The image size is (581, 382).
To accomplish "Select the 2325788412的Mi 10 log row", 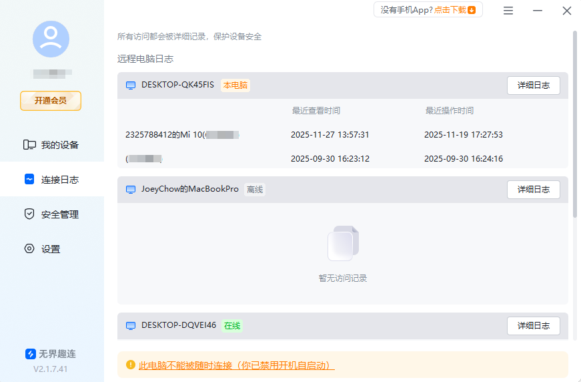I will click(343, 135).
